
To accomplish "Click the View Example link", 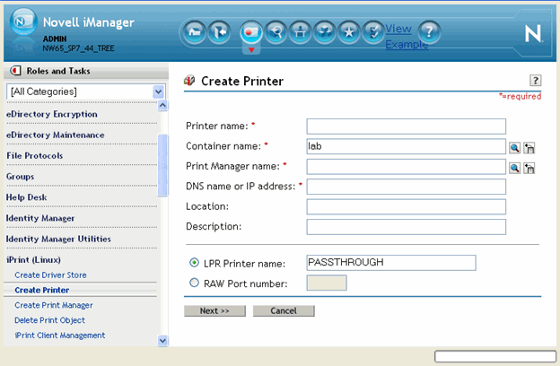I will pyautogui.click(x=407, y=37).
